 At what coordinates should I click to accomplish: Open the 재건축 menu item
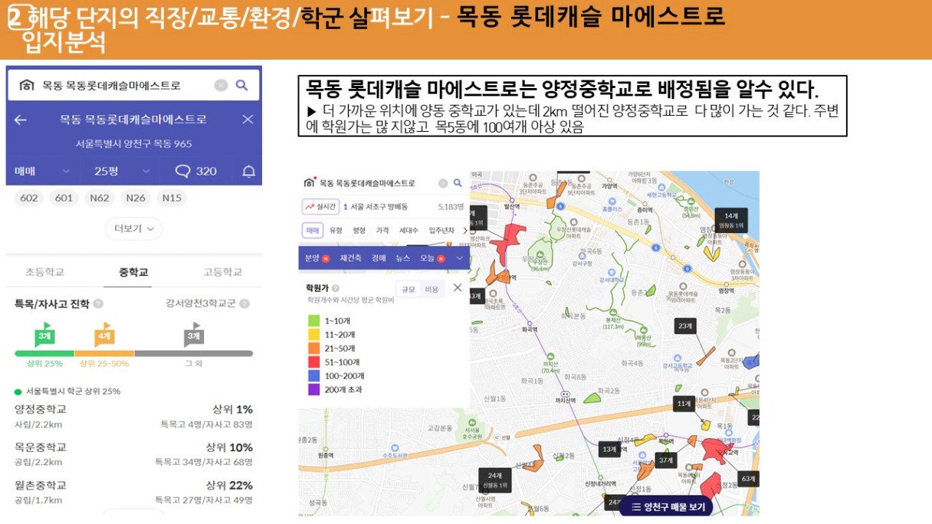[351, 258]
